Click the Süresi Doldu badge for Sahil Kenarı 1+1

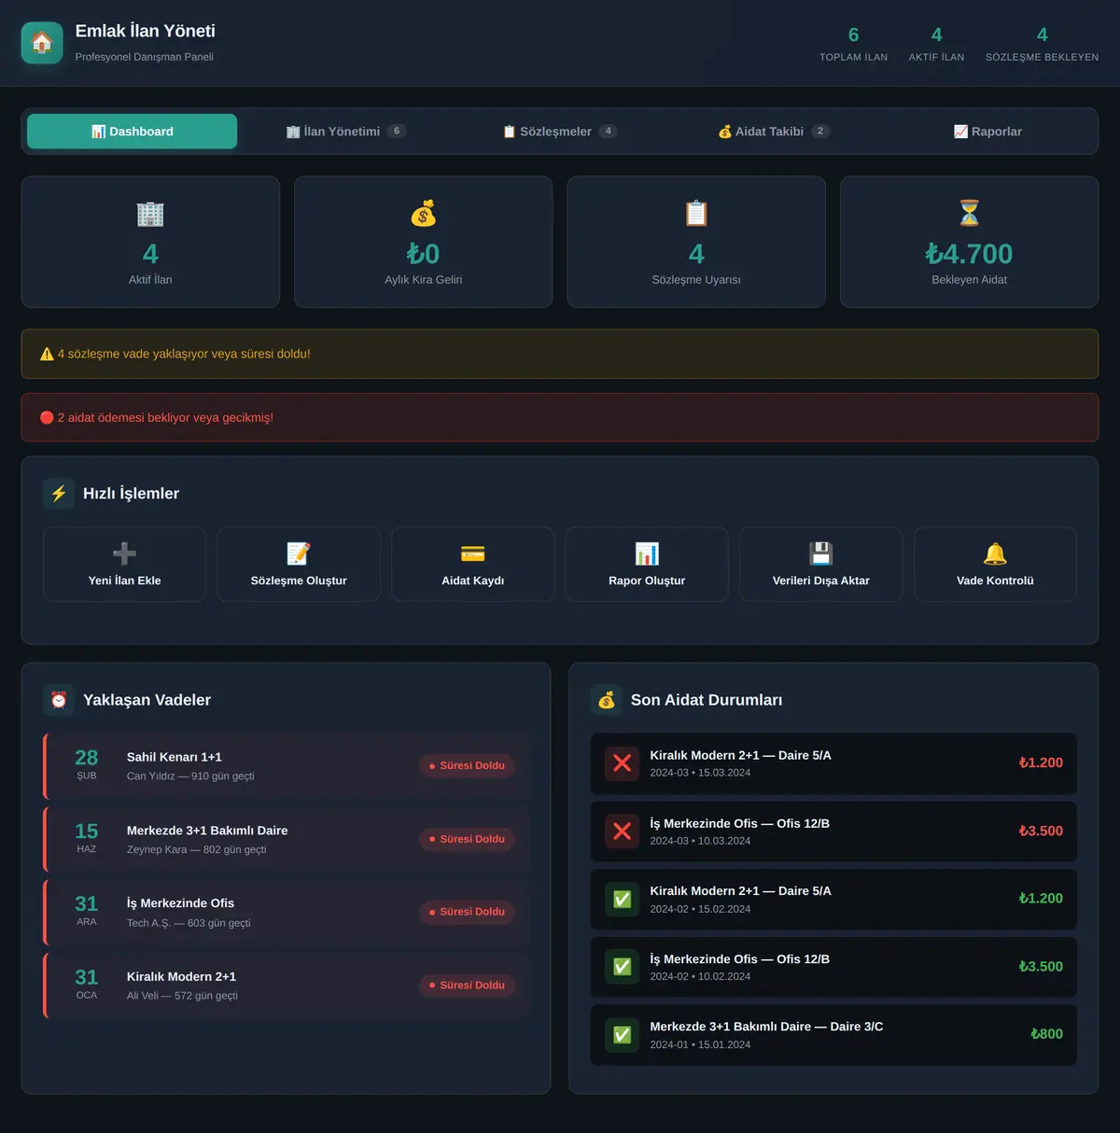click(467, 766)
